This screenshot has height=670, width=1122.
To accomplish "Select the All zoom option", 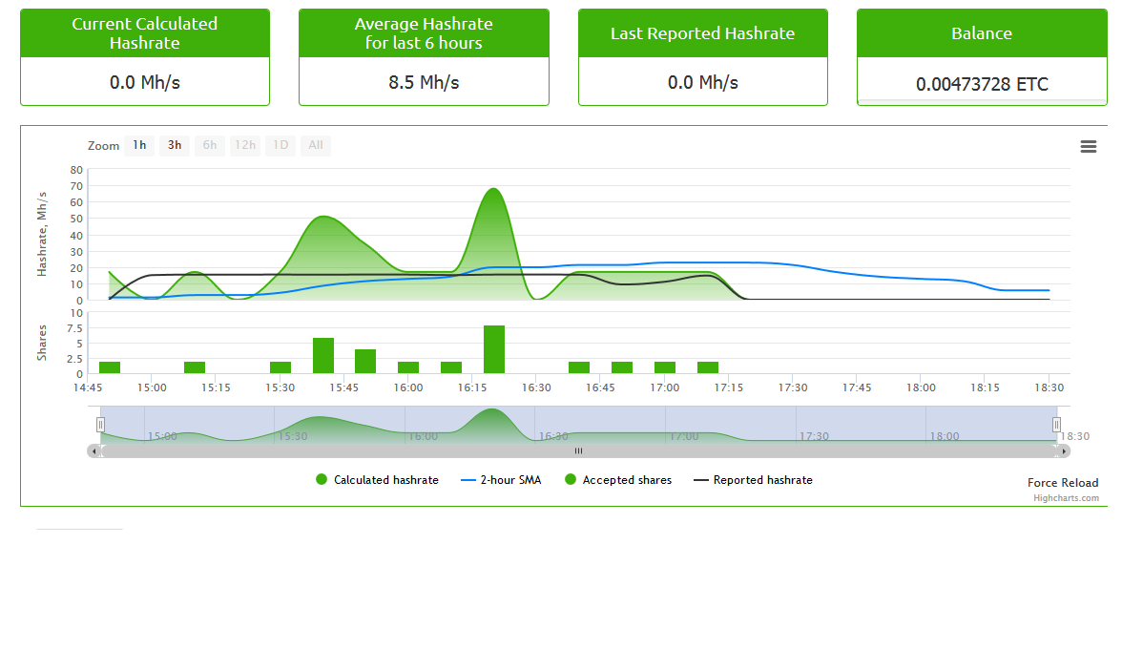I will click(x=316, y=145).
